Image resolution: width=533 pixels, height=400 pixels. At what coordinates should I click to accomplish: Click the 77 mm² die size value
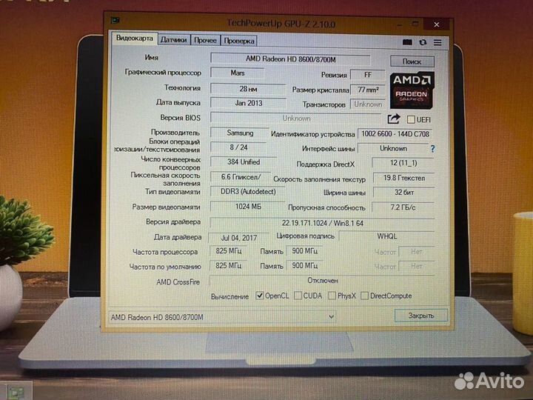[368, 90]
